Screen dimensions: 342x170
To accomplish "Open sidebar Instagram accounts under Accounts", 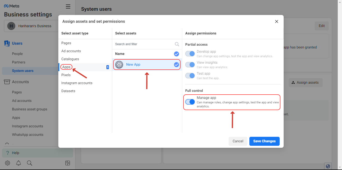I will [28, 126].
